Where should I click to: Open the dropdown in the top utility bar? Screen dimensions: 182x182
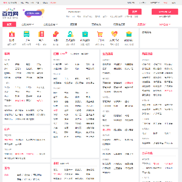click(x=155, y=3)
